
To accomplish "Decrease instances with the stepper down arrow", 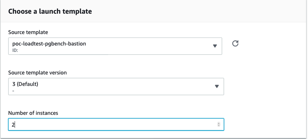I will [219, 125].
